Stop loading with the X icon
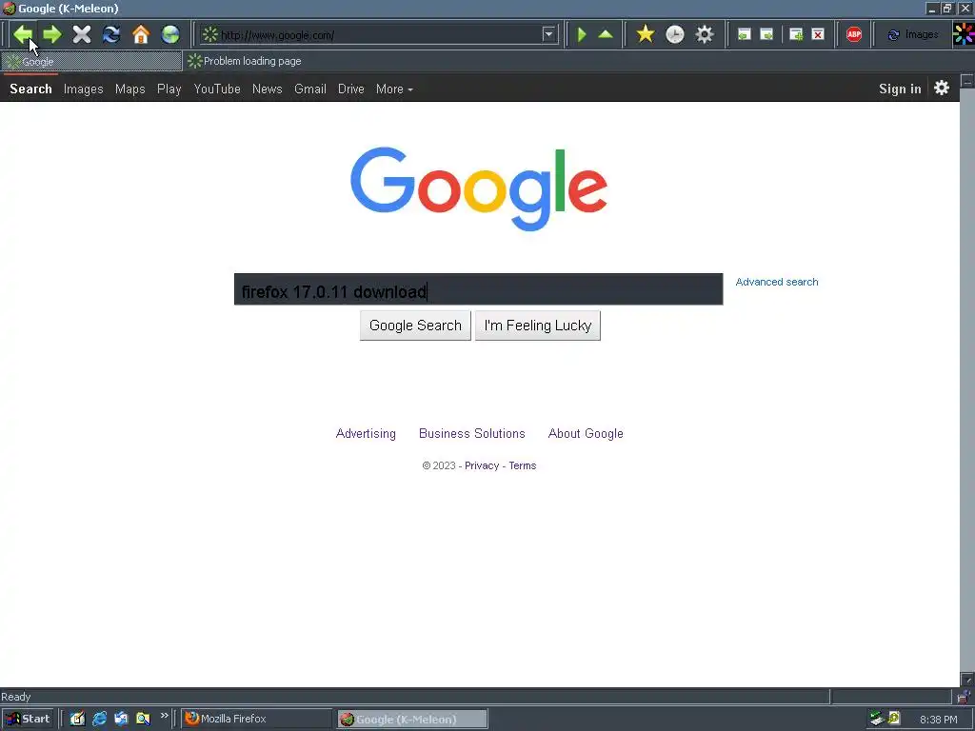 [x=82, y=34]
